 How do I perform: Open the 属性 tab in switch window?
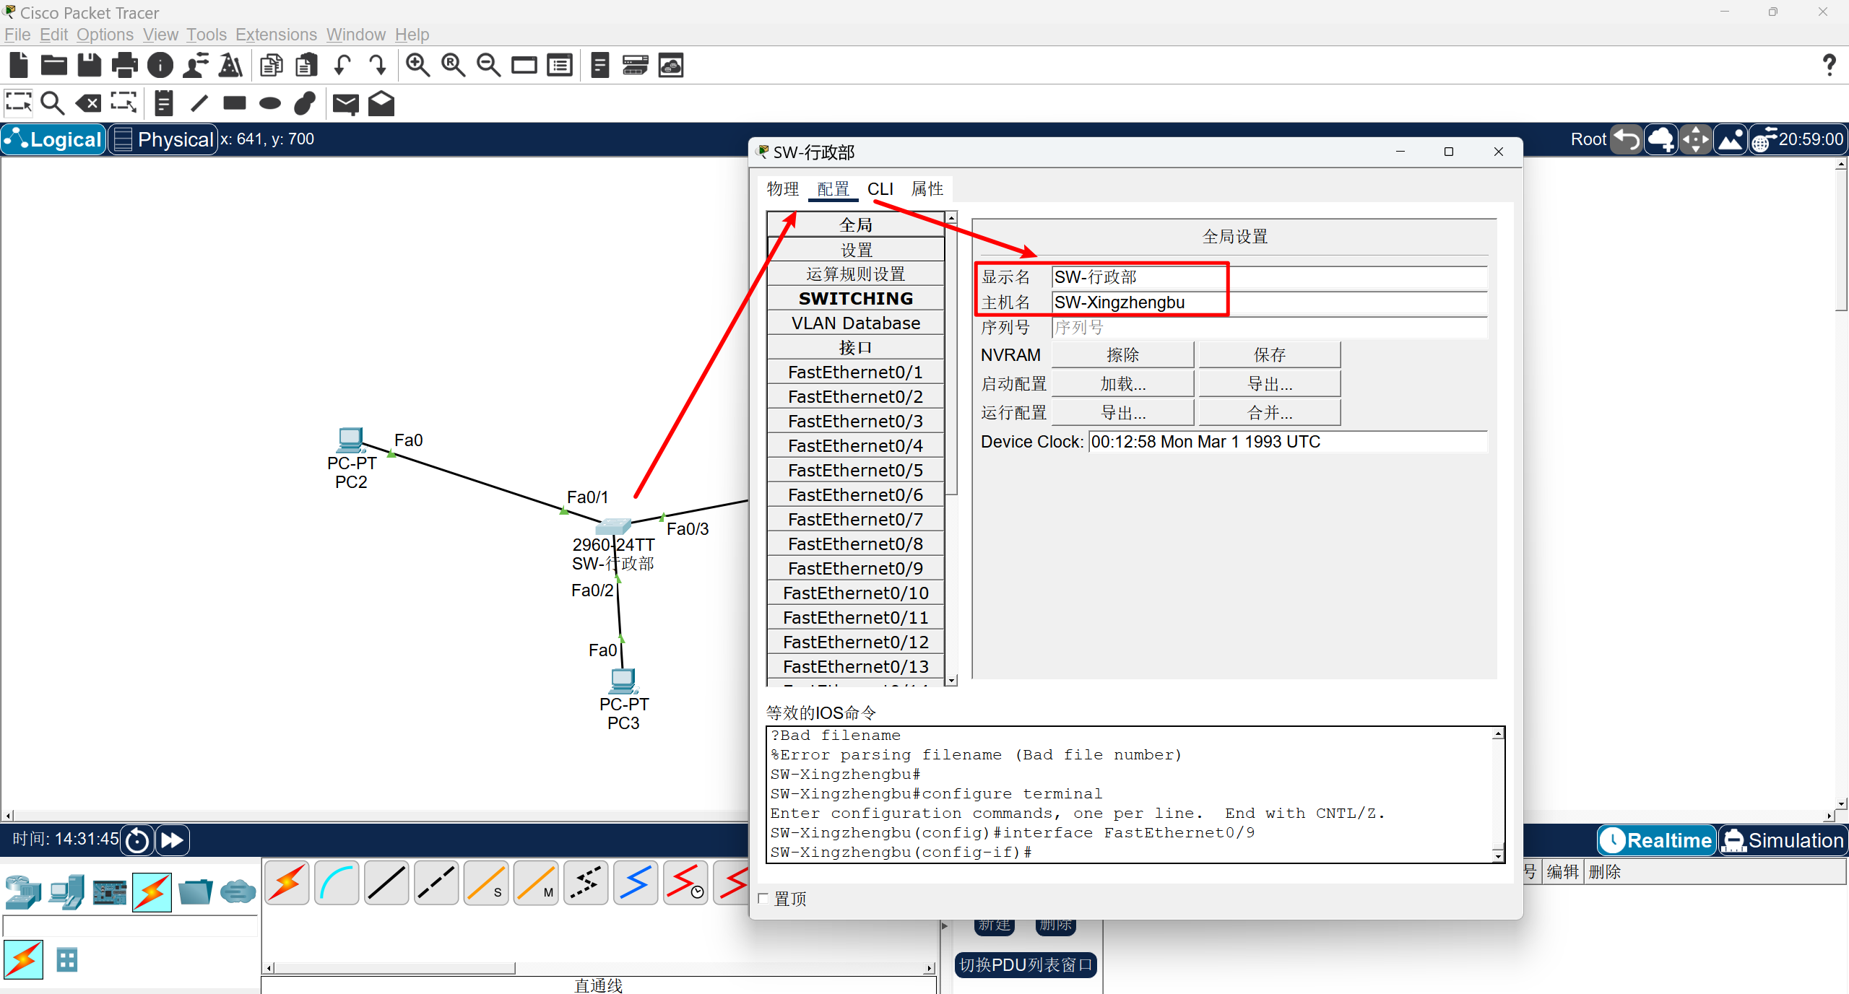(x=927, y=189)
